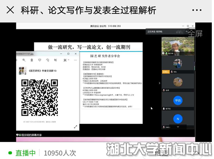Open the edit tools dropdown in photo viewer
Screen dimensions: 214x159
coord(66,60)
